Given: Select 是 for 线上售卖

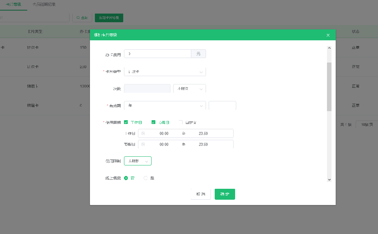Looking at the screenshot, I should (146, 178).
